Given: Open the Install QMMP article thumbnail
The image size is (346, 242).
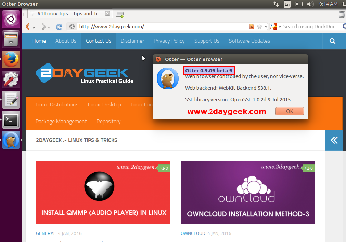Looking at the screenshot, I should (x=103, y=192).
